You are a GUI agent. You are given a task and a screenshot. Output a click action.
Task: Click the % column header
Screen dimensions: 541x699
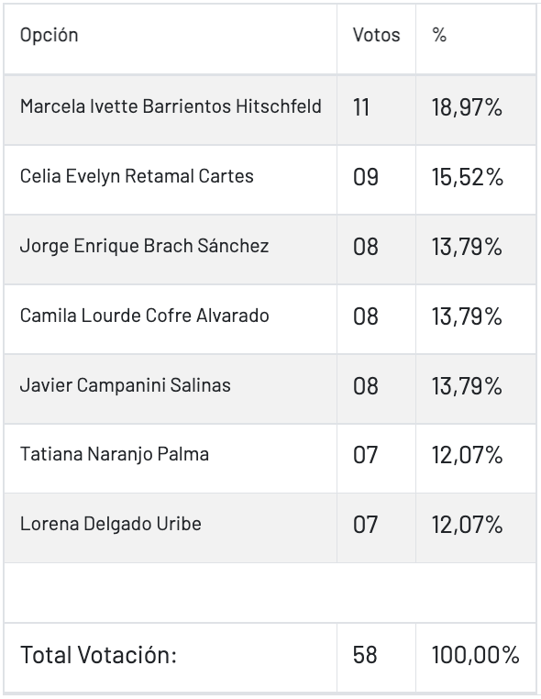click(439, 35)
